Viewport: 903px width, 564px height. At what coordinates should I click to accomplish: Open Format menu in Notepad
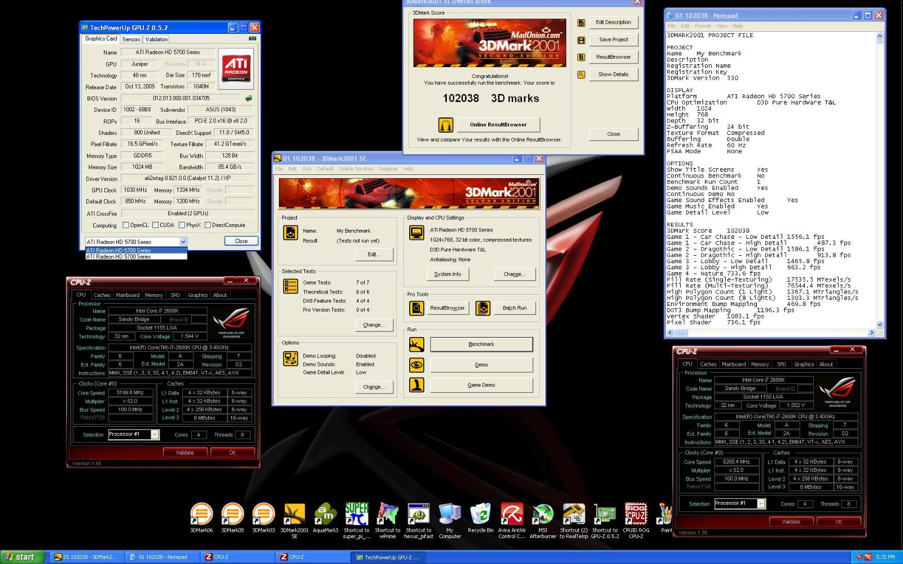click(703, 26)
